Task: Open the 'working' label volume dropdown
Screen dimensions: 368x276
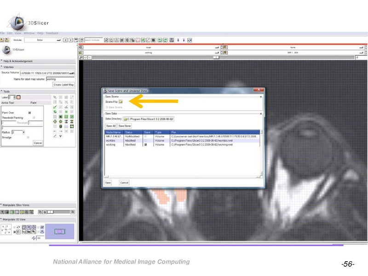Action: coord(151,52)
